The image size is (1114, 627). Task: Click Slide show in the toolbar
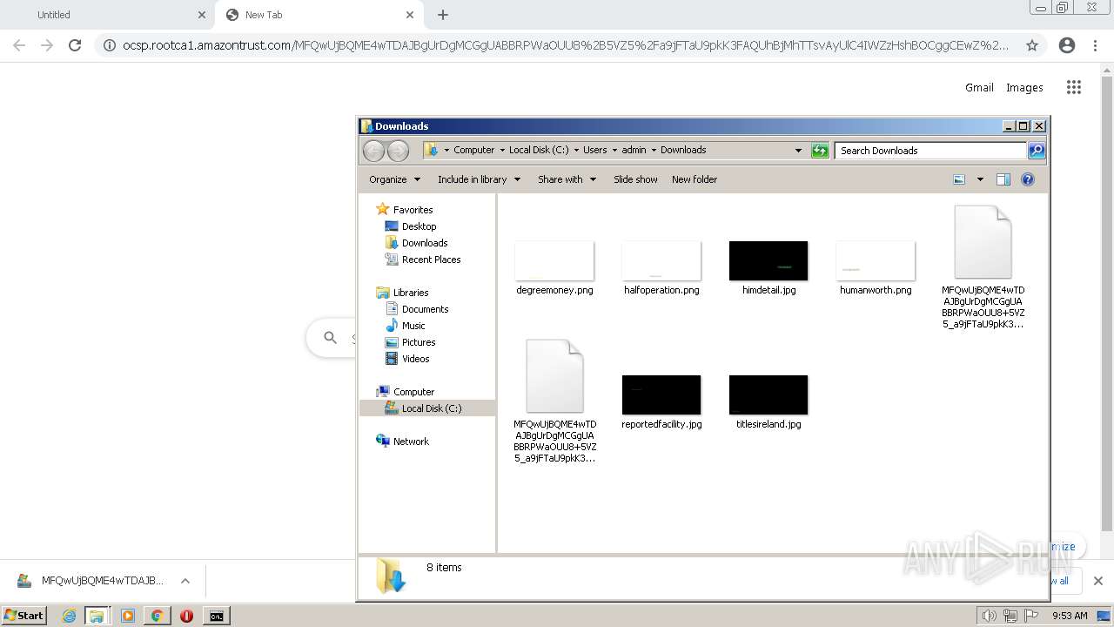click(x=635, y=179)
